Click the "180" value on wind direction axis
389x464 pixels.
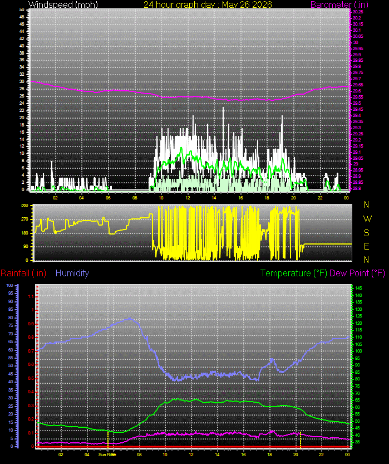(25, 233)
